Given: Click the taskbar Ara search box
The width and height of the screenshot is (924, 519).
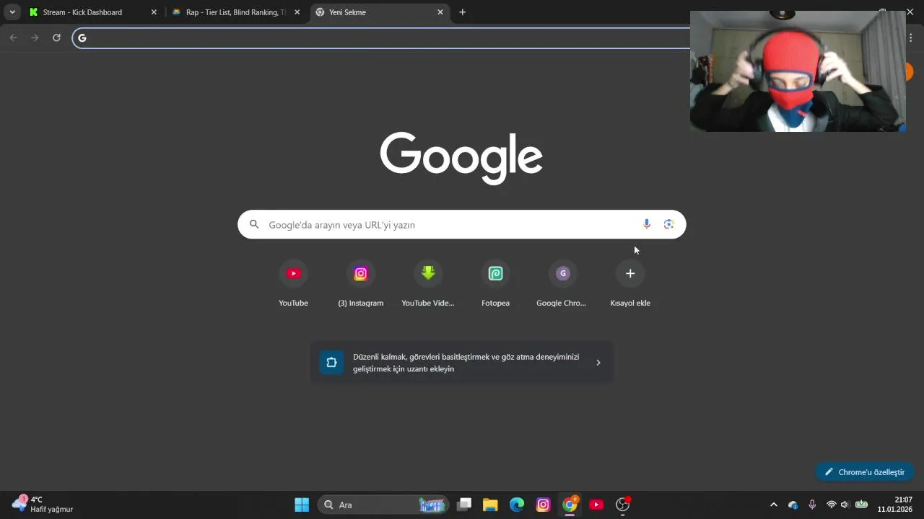Looking at the screenshot, I should (x=383, y=505).
